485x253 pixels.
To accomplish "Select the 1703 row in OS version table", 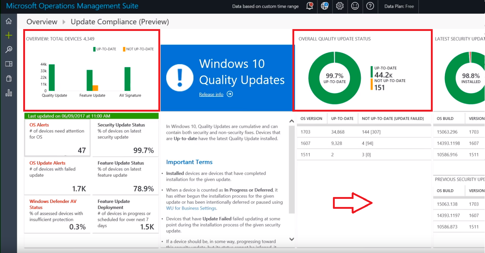I will 364,132.
